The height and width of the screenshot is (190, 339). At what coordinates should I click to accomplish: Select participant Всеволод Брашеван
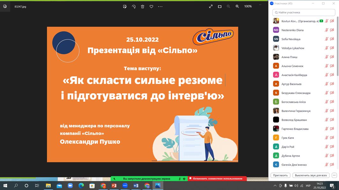[304, 120]
